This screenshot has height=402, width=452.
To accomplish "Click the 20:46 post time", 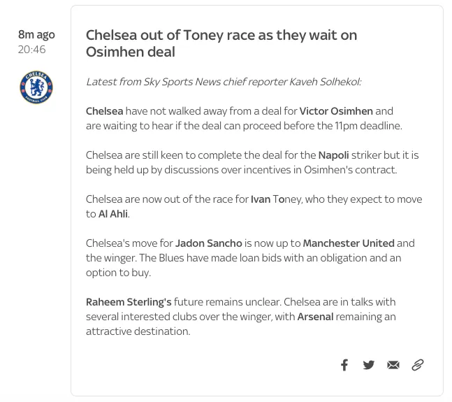I will coord(31,50).
